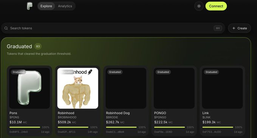Click address 0xF753...AcDD
Viewport: 257px width, 138px height.
click(x=212, y=132)
